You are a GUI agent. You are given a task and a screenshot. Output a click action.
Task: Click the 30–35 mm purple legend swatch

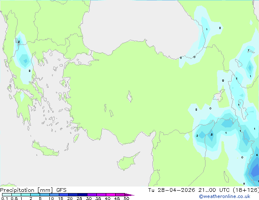pos(92,195)
